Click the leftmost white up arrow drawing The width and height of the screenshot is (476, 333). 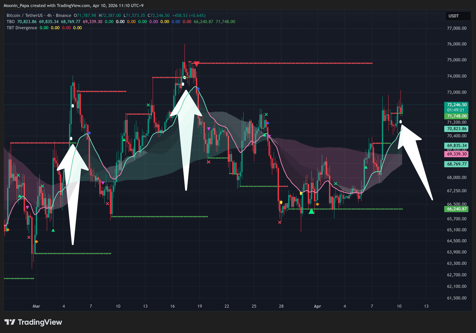coord(73,194)
